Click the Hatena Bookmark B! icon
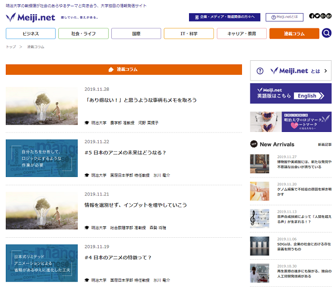The image size is (336, 287). pyautogui.click(x=329, y=16)
